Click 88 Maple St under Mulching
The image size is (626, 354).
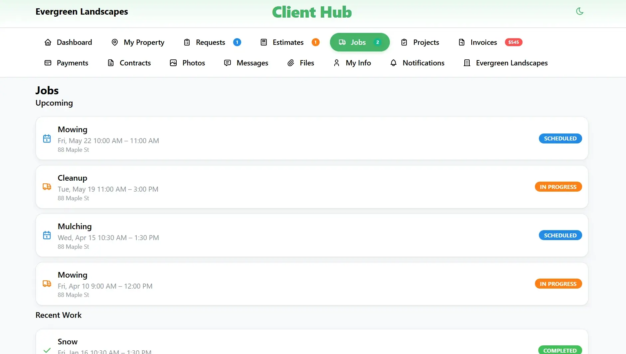point(74,247)
